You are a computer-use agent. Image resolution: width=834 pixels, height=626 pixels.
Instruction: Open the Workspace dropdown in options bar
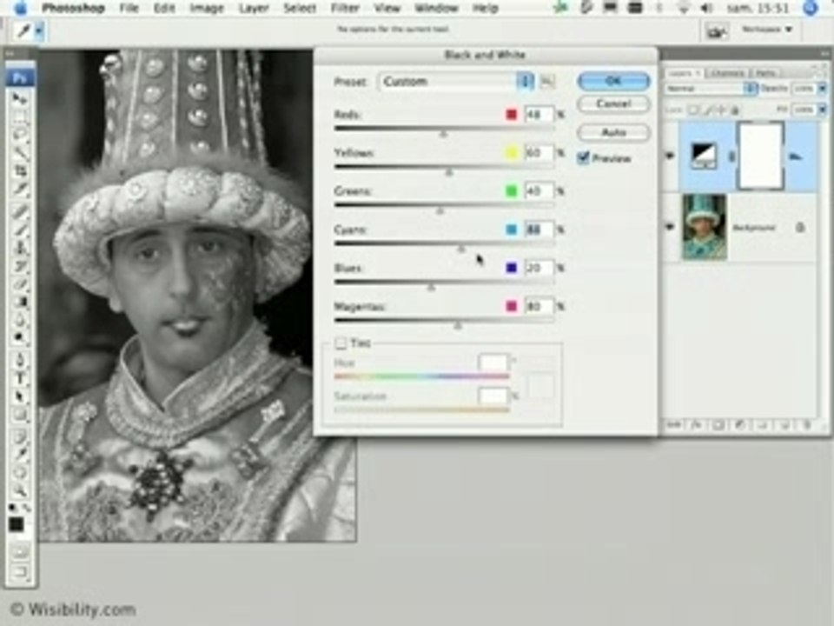click(767, 30)
